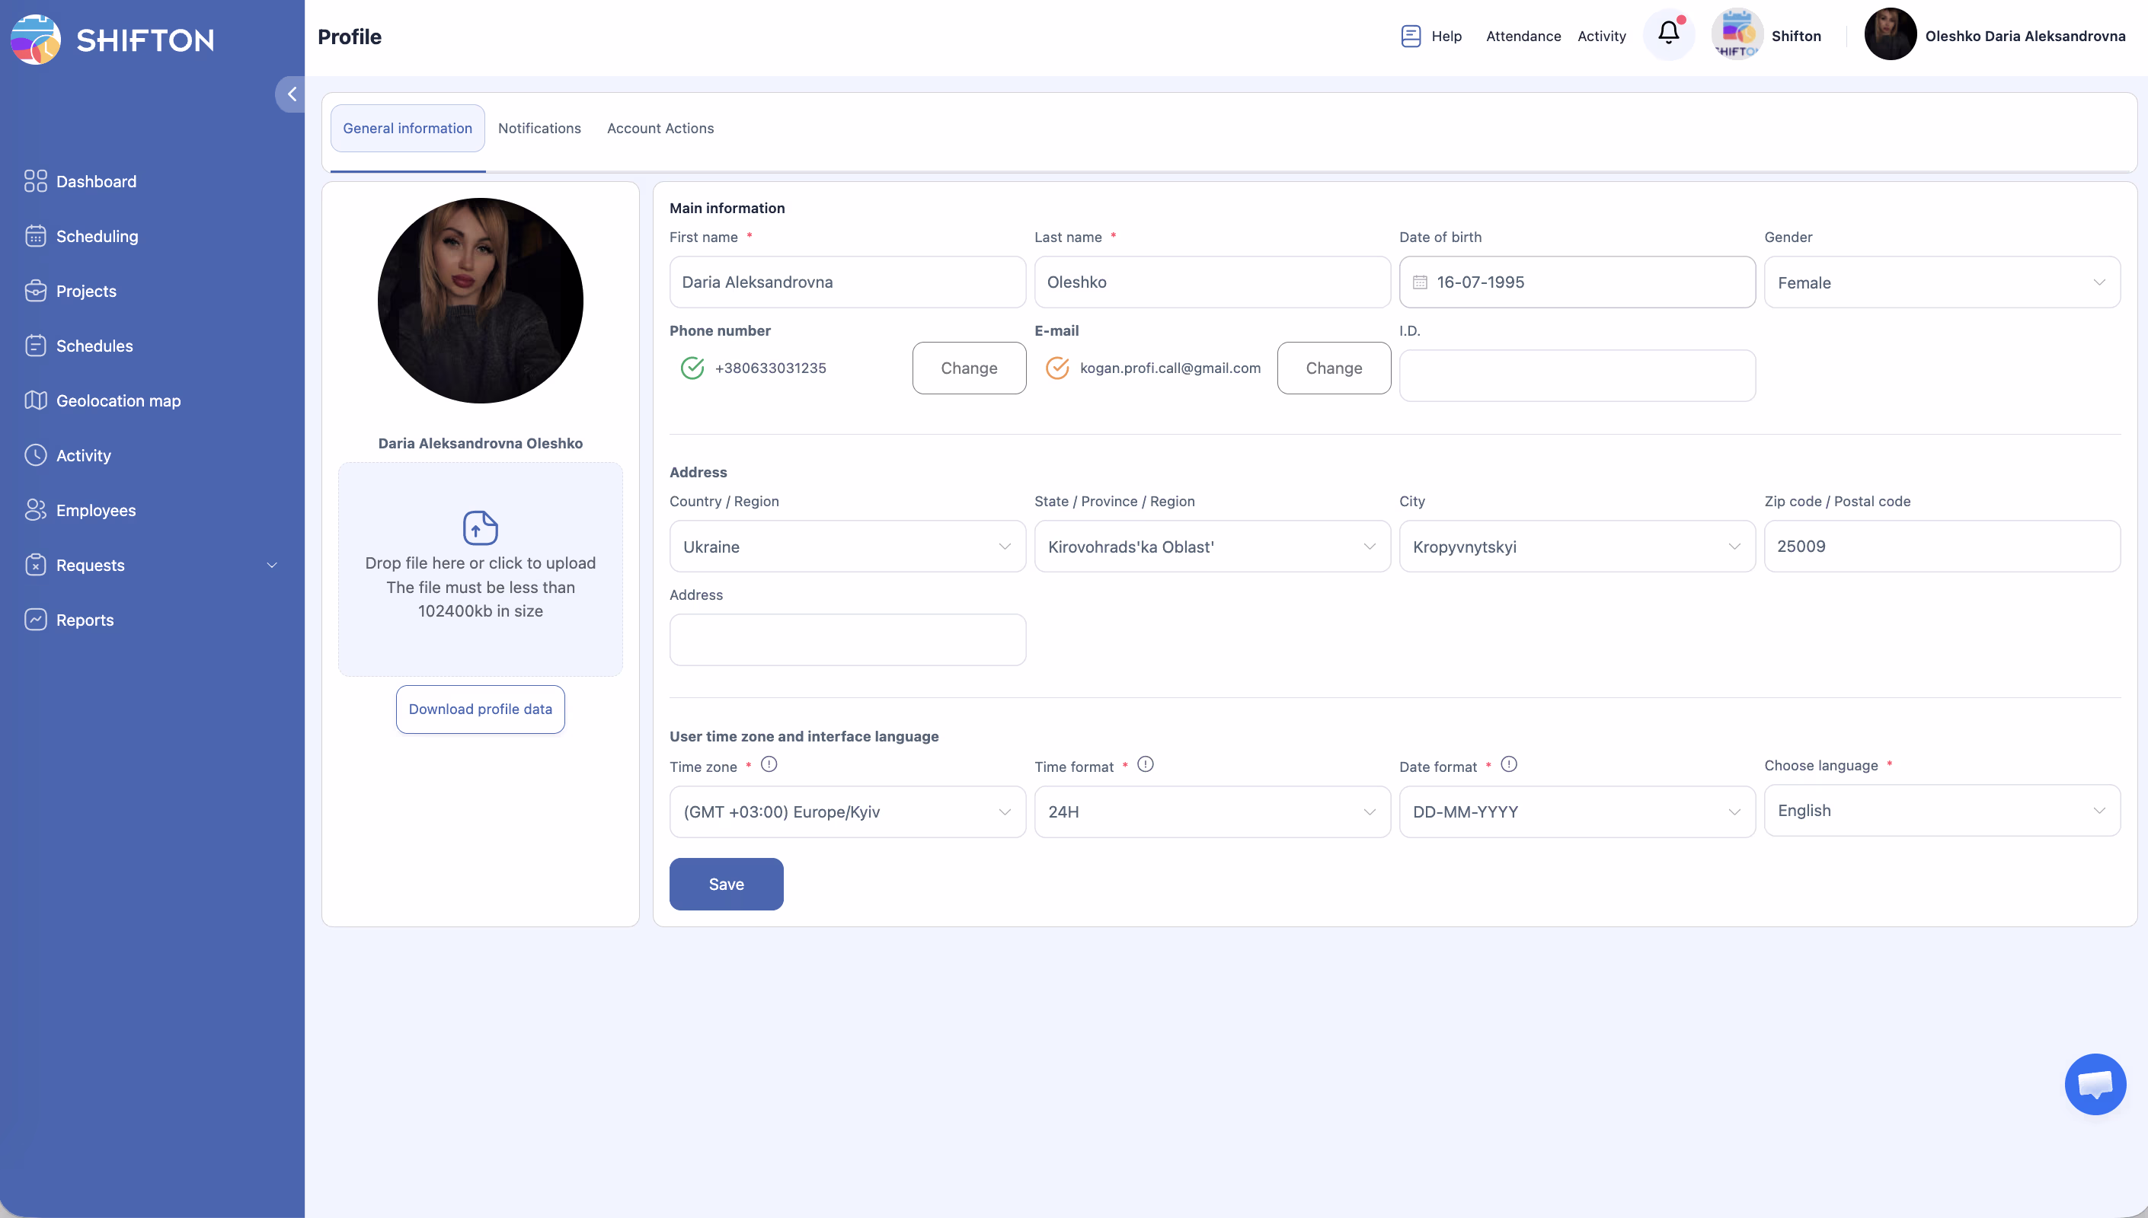Click the calendar icon in Date of birth
Screen dimensions: 2148x1218
(1420, 282)
